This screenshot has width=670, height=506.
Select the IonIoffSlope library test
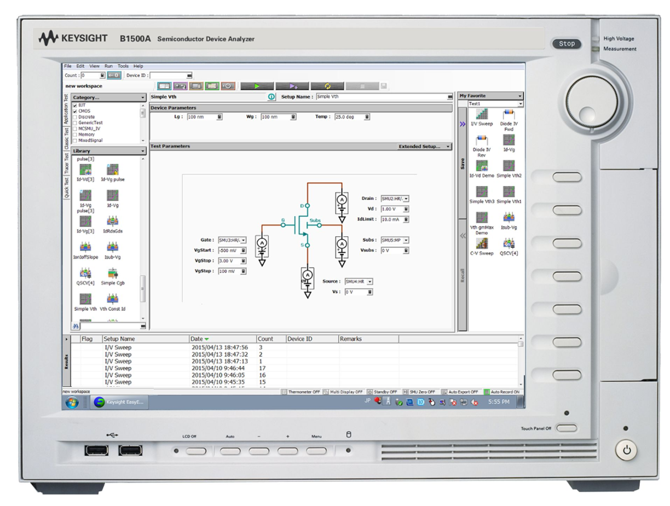[x=85, y=250]
